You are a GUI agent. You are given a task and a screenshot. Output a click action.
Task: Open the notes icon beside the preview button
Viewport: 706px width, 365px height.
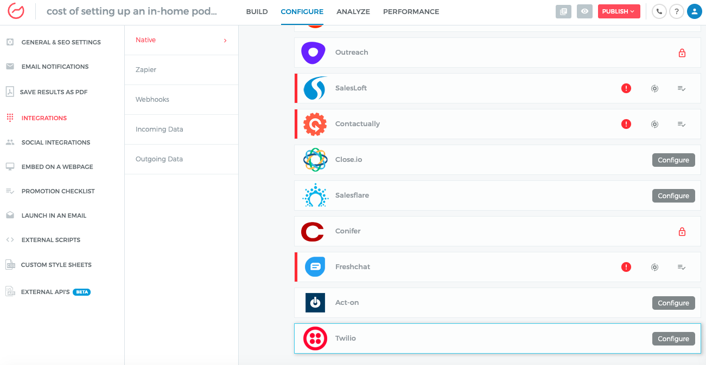[563, 11]
